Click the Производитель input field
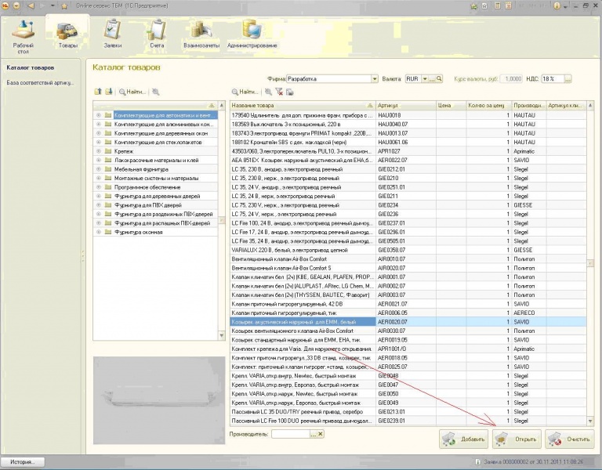This screenshot has height=470, width=602. pos(290,434)
